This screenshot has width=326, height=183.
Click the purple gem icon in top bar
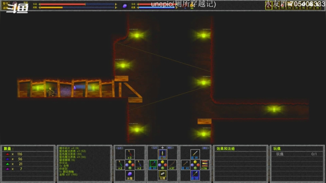point(125,6)
